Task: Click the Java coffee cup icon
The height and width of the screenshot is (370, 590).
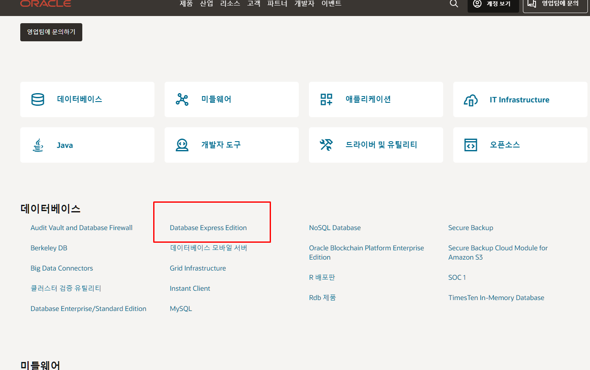Action: click(38, 145)
